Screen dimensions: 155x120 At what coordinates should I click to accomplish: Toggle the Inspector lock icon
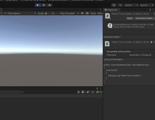[x=150, y=10]
